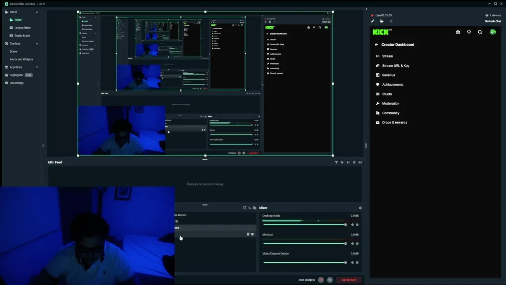Open Alerts and Widgets page
Screen dimensions: 506x285
[21, 59]
